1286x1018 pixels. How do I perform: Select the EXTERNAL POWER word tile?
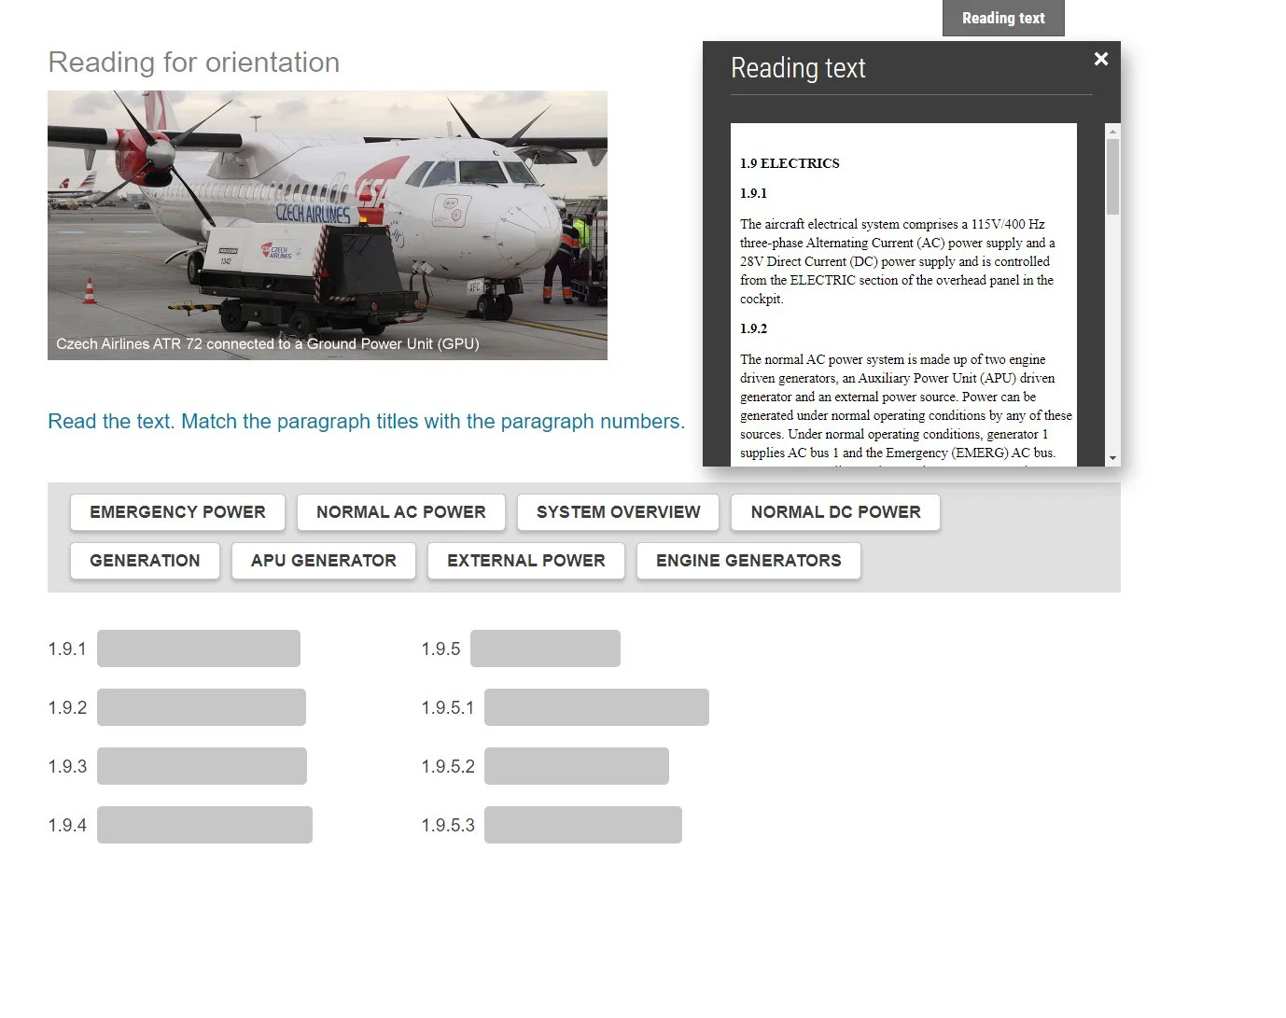click(x=526, y=560)
